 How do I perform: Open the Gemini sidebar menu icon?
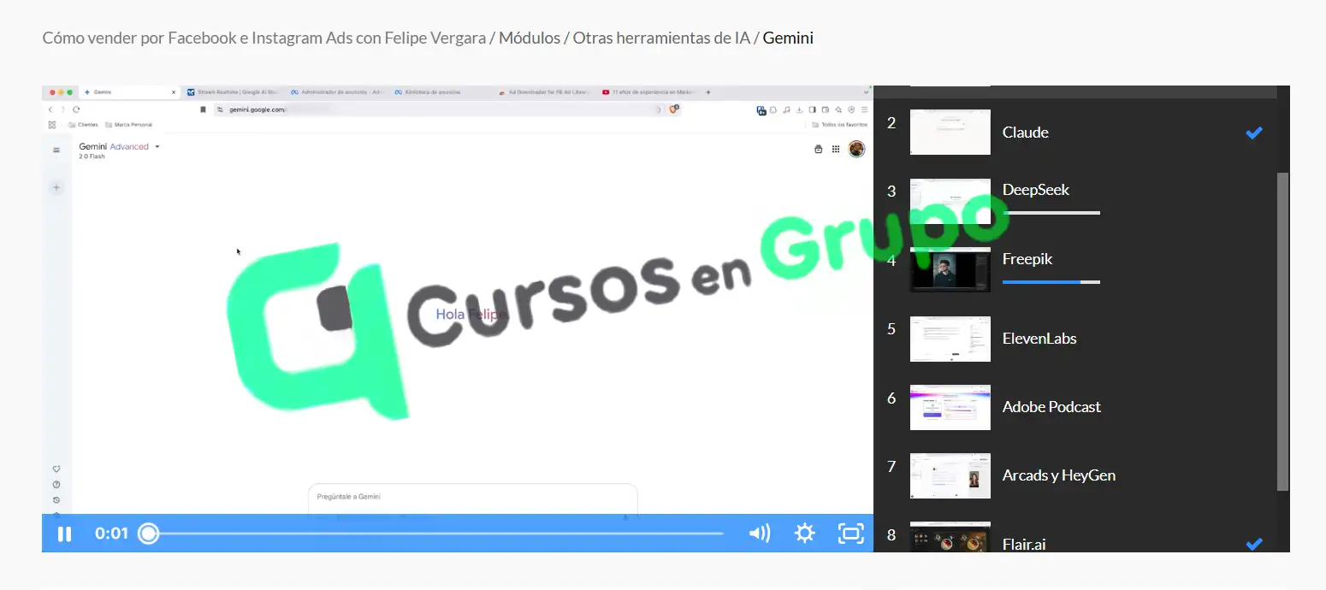[56, 148]
